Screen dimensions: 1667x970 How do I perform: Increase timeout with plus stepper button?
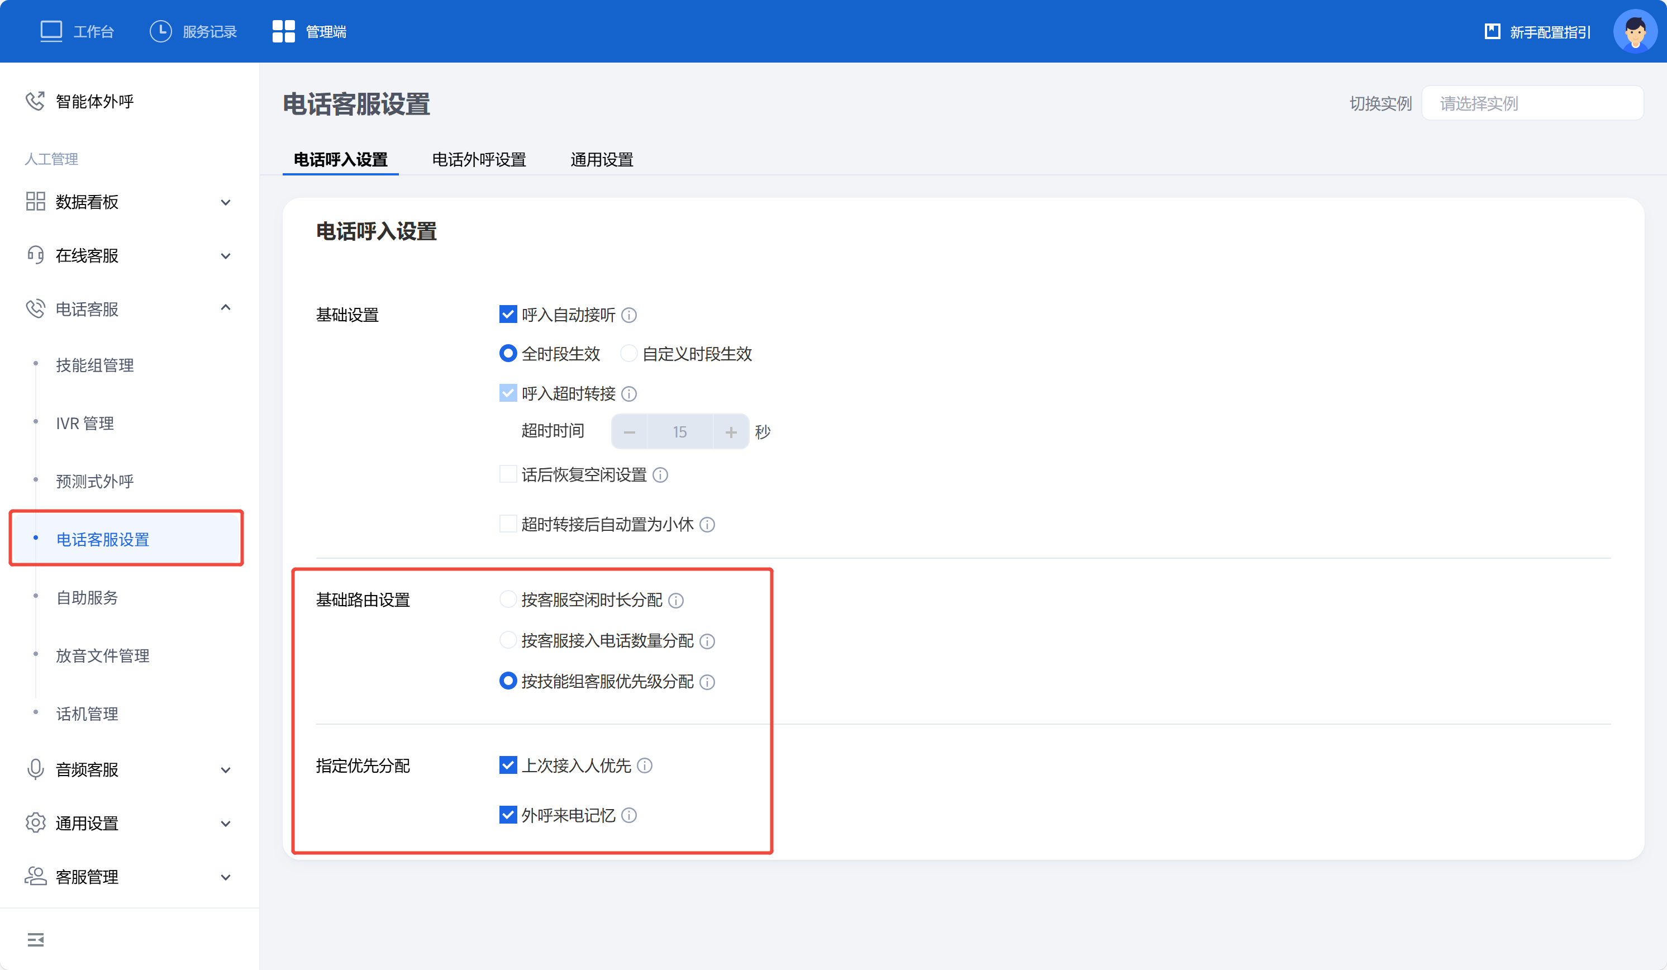coord(730,432)
